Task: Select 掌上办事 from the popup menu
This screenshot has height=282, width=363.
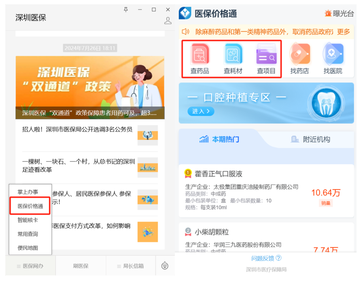Action: pos(28,192)
